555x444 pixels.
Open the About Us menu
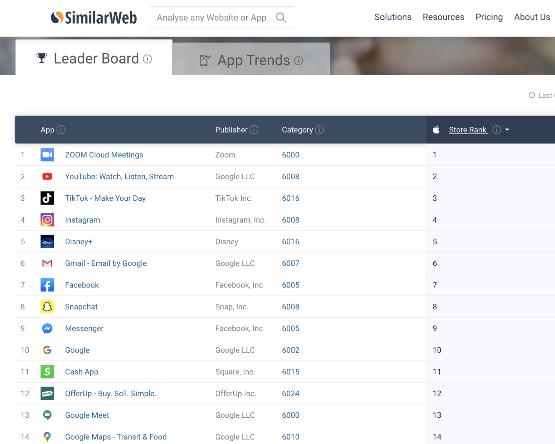pyautogui.click(x=532, y=17)
